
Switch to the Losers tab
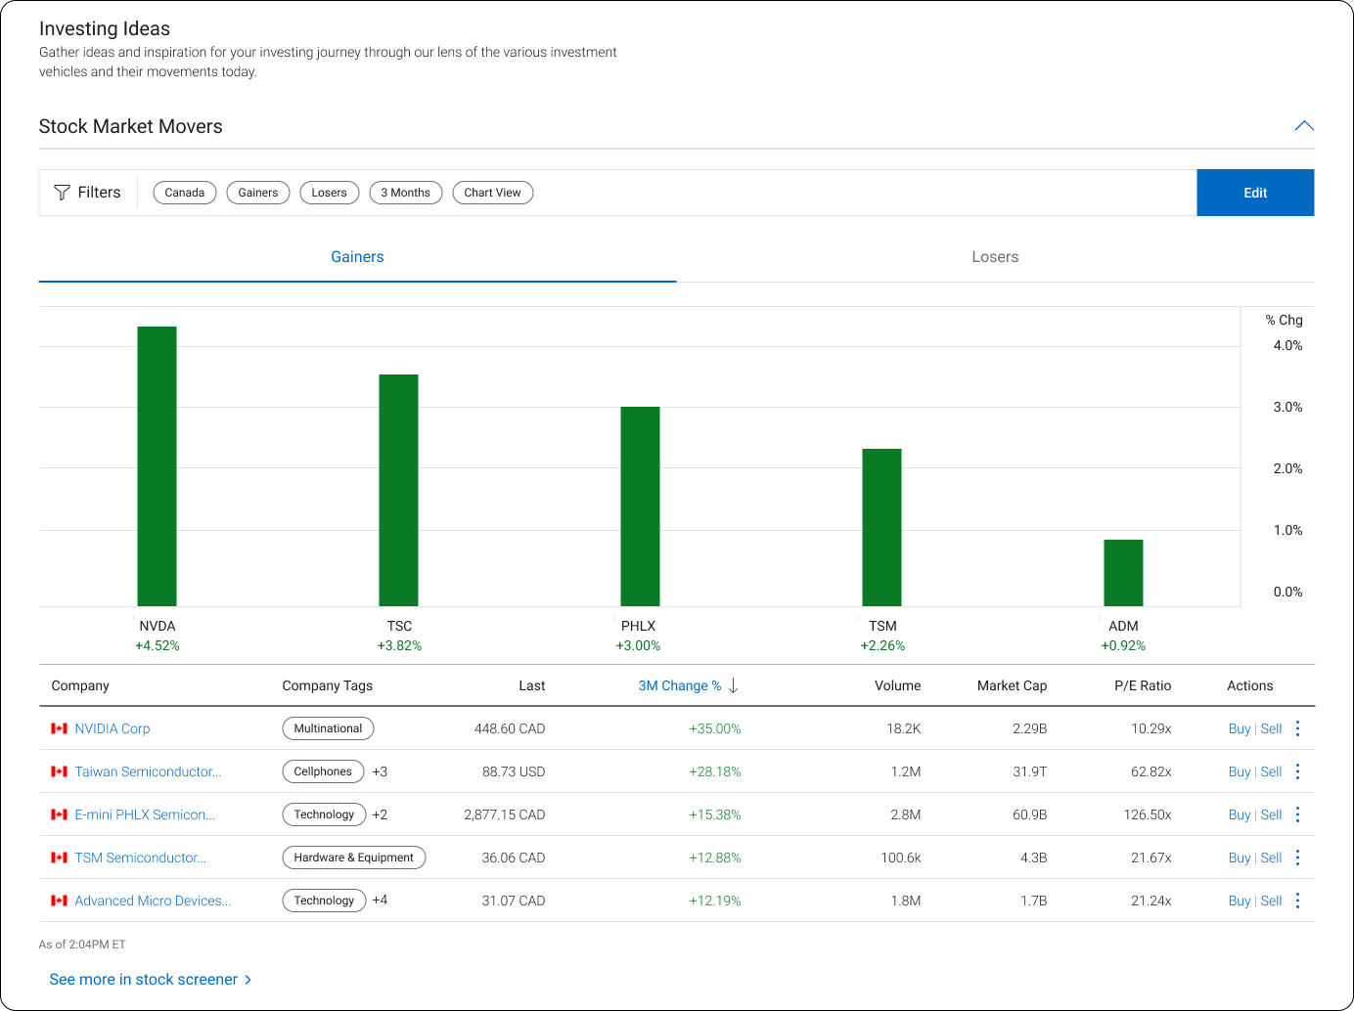coord(995,257)
